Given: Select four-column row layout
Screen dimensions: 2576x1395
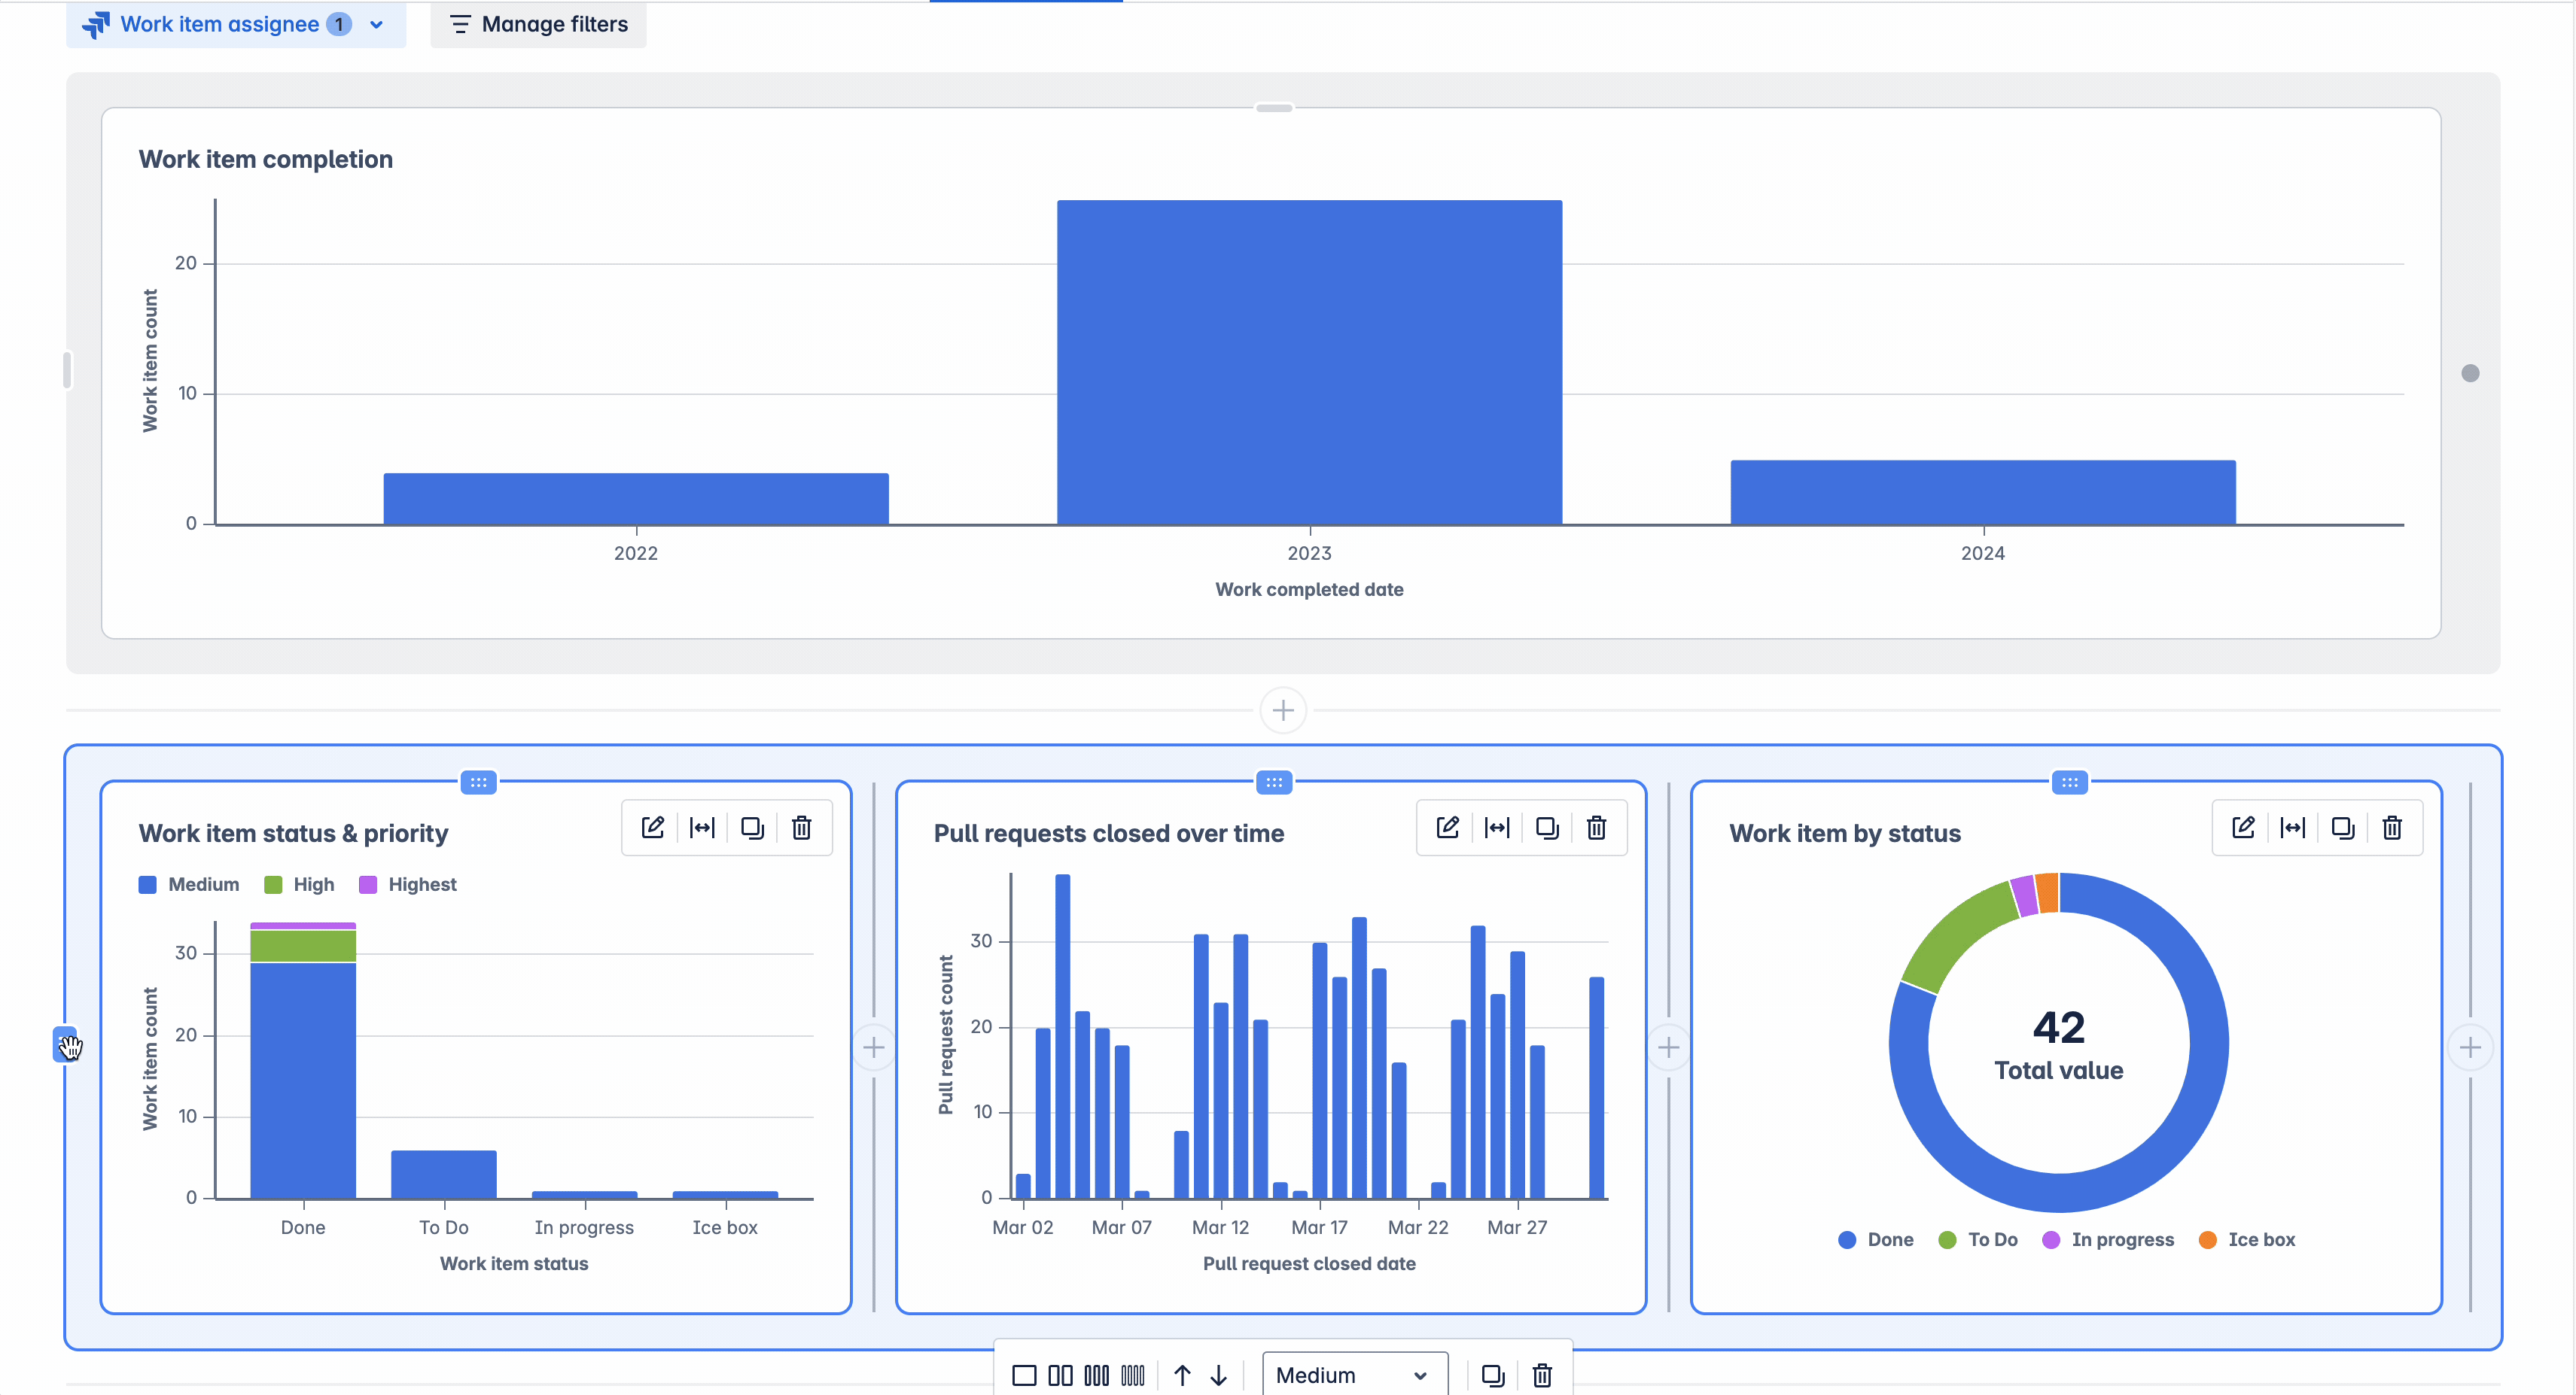Looking at the screenshot, I should coord(1133,1375).
